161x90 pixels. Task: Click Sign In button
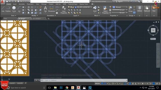point(119,1)
